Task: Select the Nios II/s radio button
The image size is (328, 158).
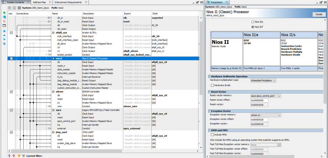Action: pyautogui.click(x=252, y=22)
